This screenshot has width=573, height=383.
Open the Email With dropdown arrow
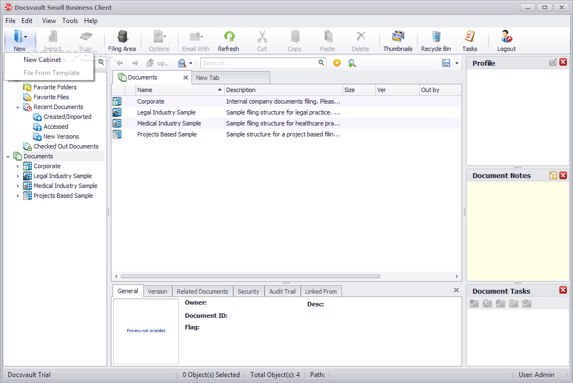point(202,37)
